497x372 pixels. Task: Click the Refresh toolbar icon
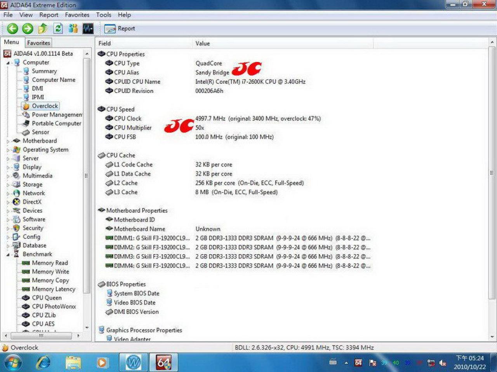[x=58, y=28]
